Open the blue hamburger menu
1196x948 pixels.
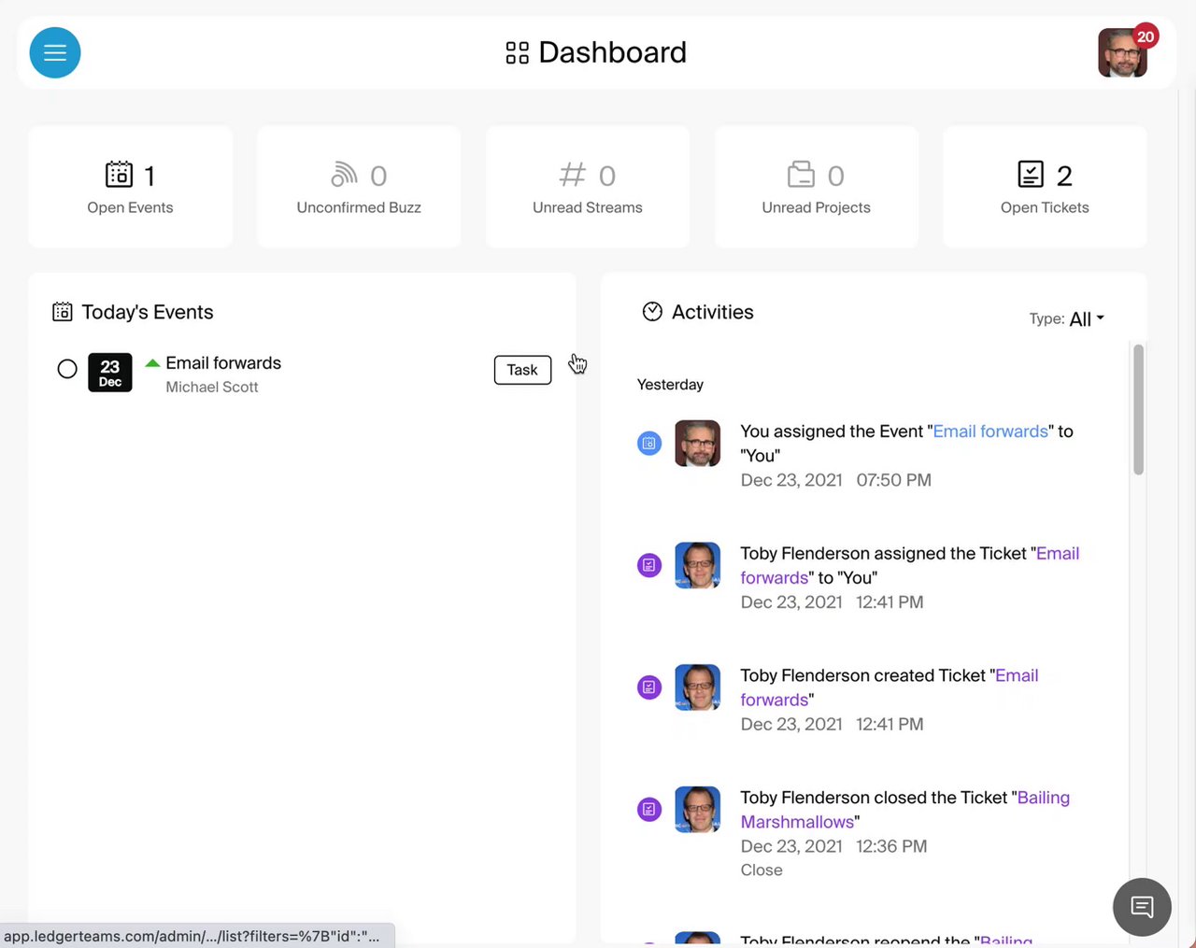[55, 52]
